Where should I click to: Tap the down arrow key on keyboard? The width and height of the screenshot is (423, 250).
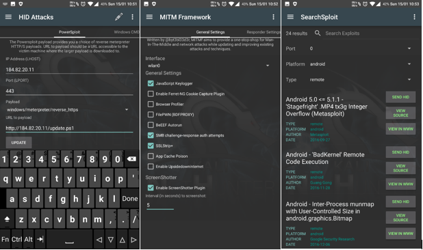111,240
